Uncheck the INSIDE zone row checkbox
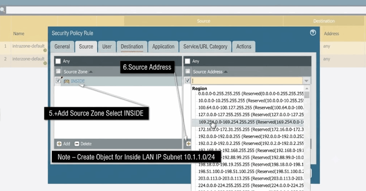The image size is (366, 191). tap(58, 81)
